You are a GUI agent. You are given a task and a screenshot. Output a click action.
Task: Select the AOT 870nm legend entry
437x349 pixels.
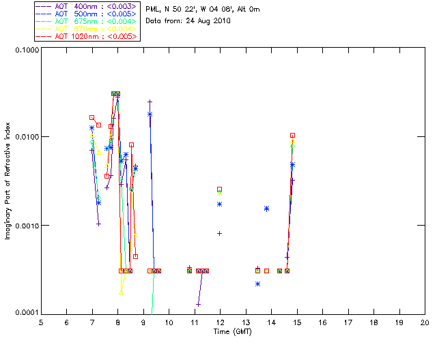click(87, 29)
